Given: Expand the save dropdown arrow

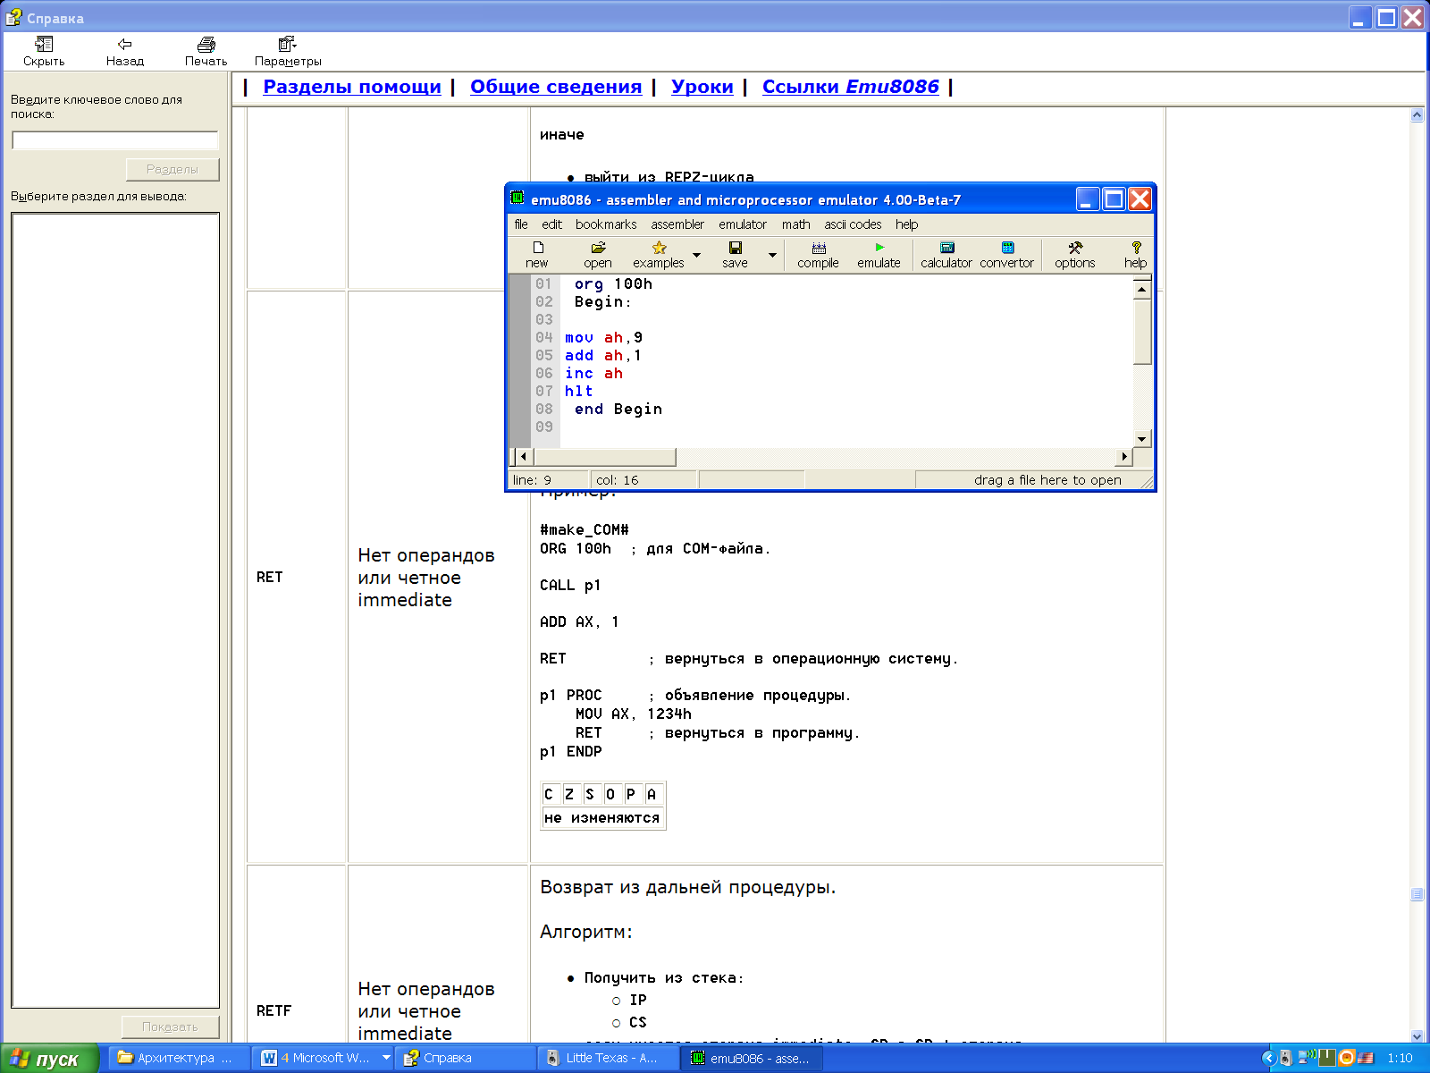Looking at the screenshot, I should click(773, 255).
